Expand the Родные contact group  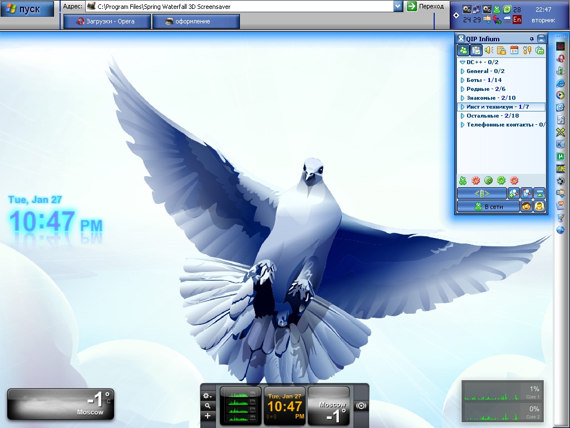(462, 89)
